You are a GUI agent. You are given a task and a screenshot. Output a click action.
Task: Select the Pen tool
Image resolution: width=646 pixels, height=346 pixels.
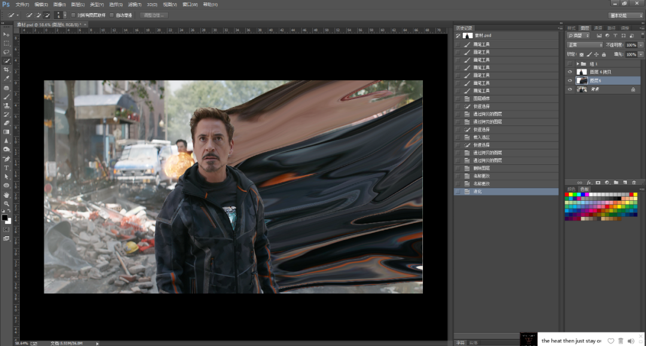click(x=6, y=159)
